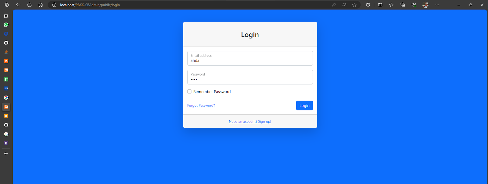Open the browser extensions menu
Viewport: 488px width, 184px height.
click(x=368, y=5)
